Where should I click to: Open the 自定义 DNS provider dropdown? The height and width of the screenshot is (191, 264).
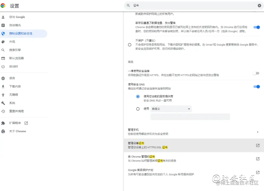[171, 109]
